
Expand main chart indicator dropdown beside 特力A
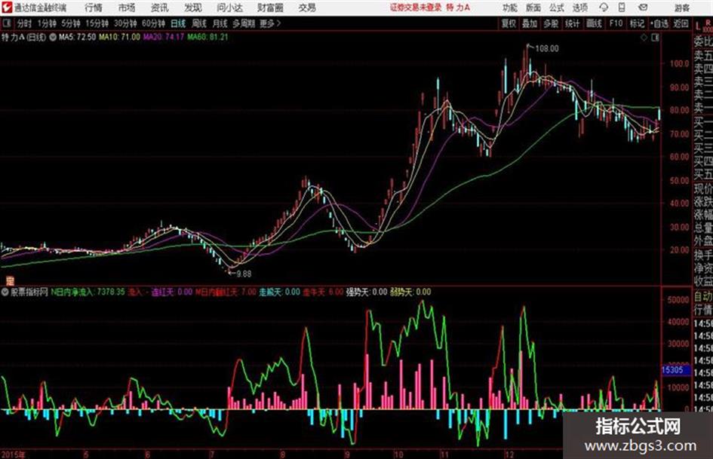pyautogui.click(x=53, y=37)
